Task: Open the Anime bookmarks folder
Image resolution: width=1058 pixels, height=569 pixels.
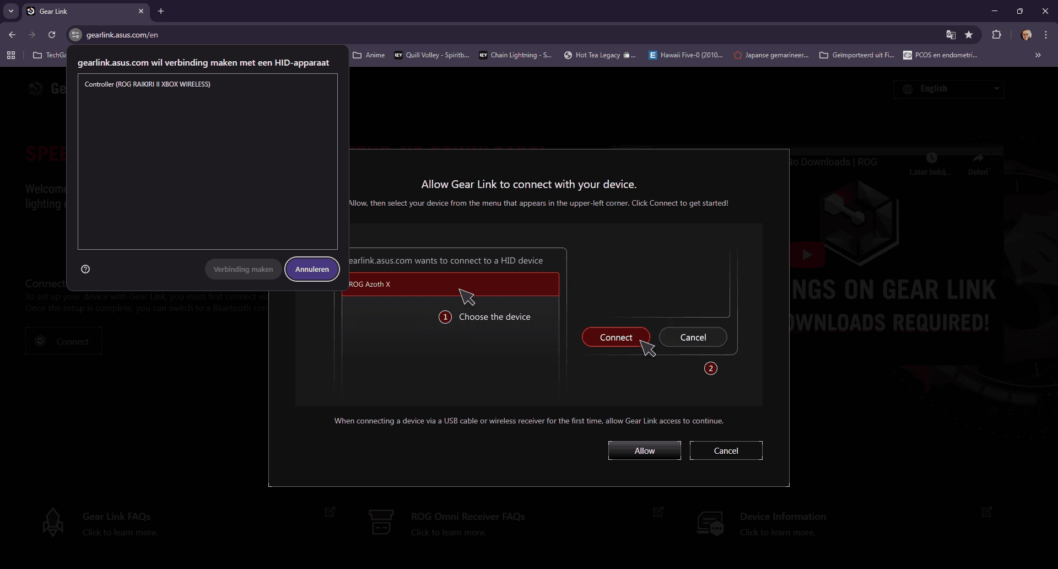Action: [369, 55]
